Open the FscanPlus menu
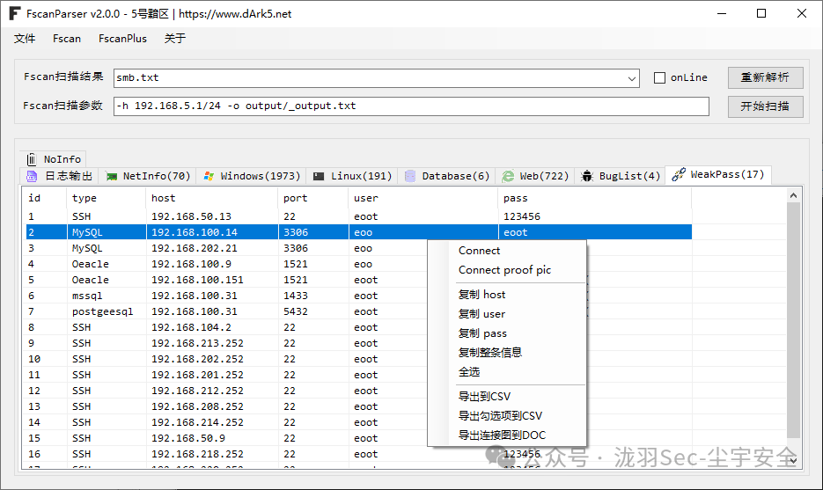This screenshot has height=490, width=823. [123, 39]
